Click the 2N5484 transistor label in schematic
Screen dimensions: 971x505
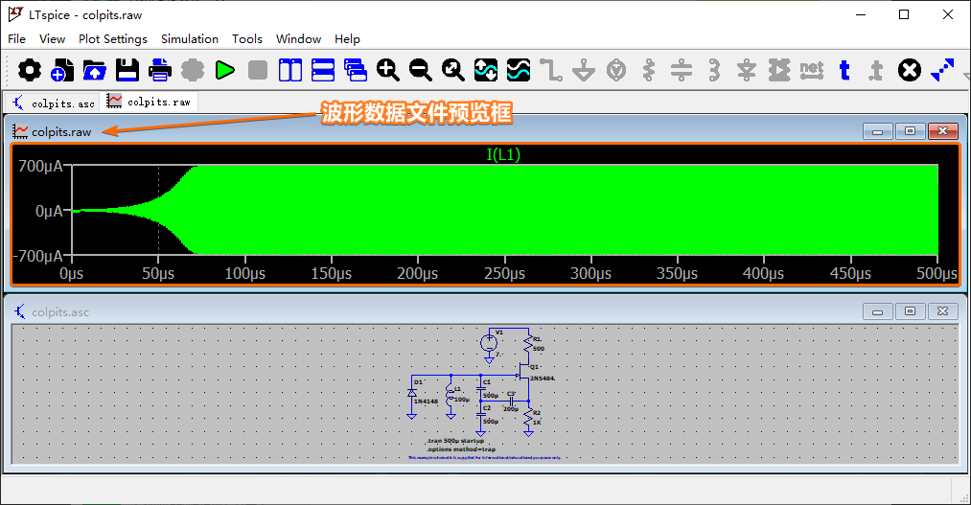(x=543, y=379)
